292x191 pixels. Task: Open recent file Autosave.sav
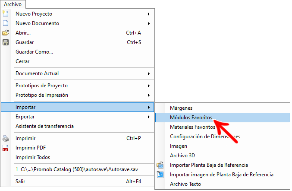[x=78, y=169]
